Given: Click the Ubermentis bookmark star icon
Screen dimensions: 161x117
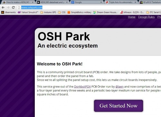Looking at the screenshot, I should point(3,12).
